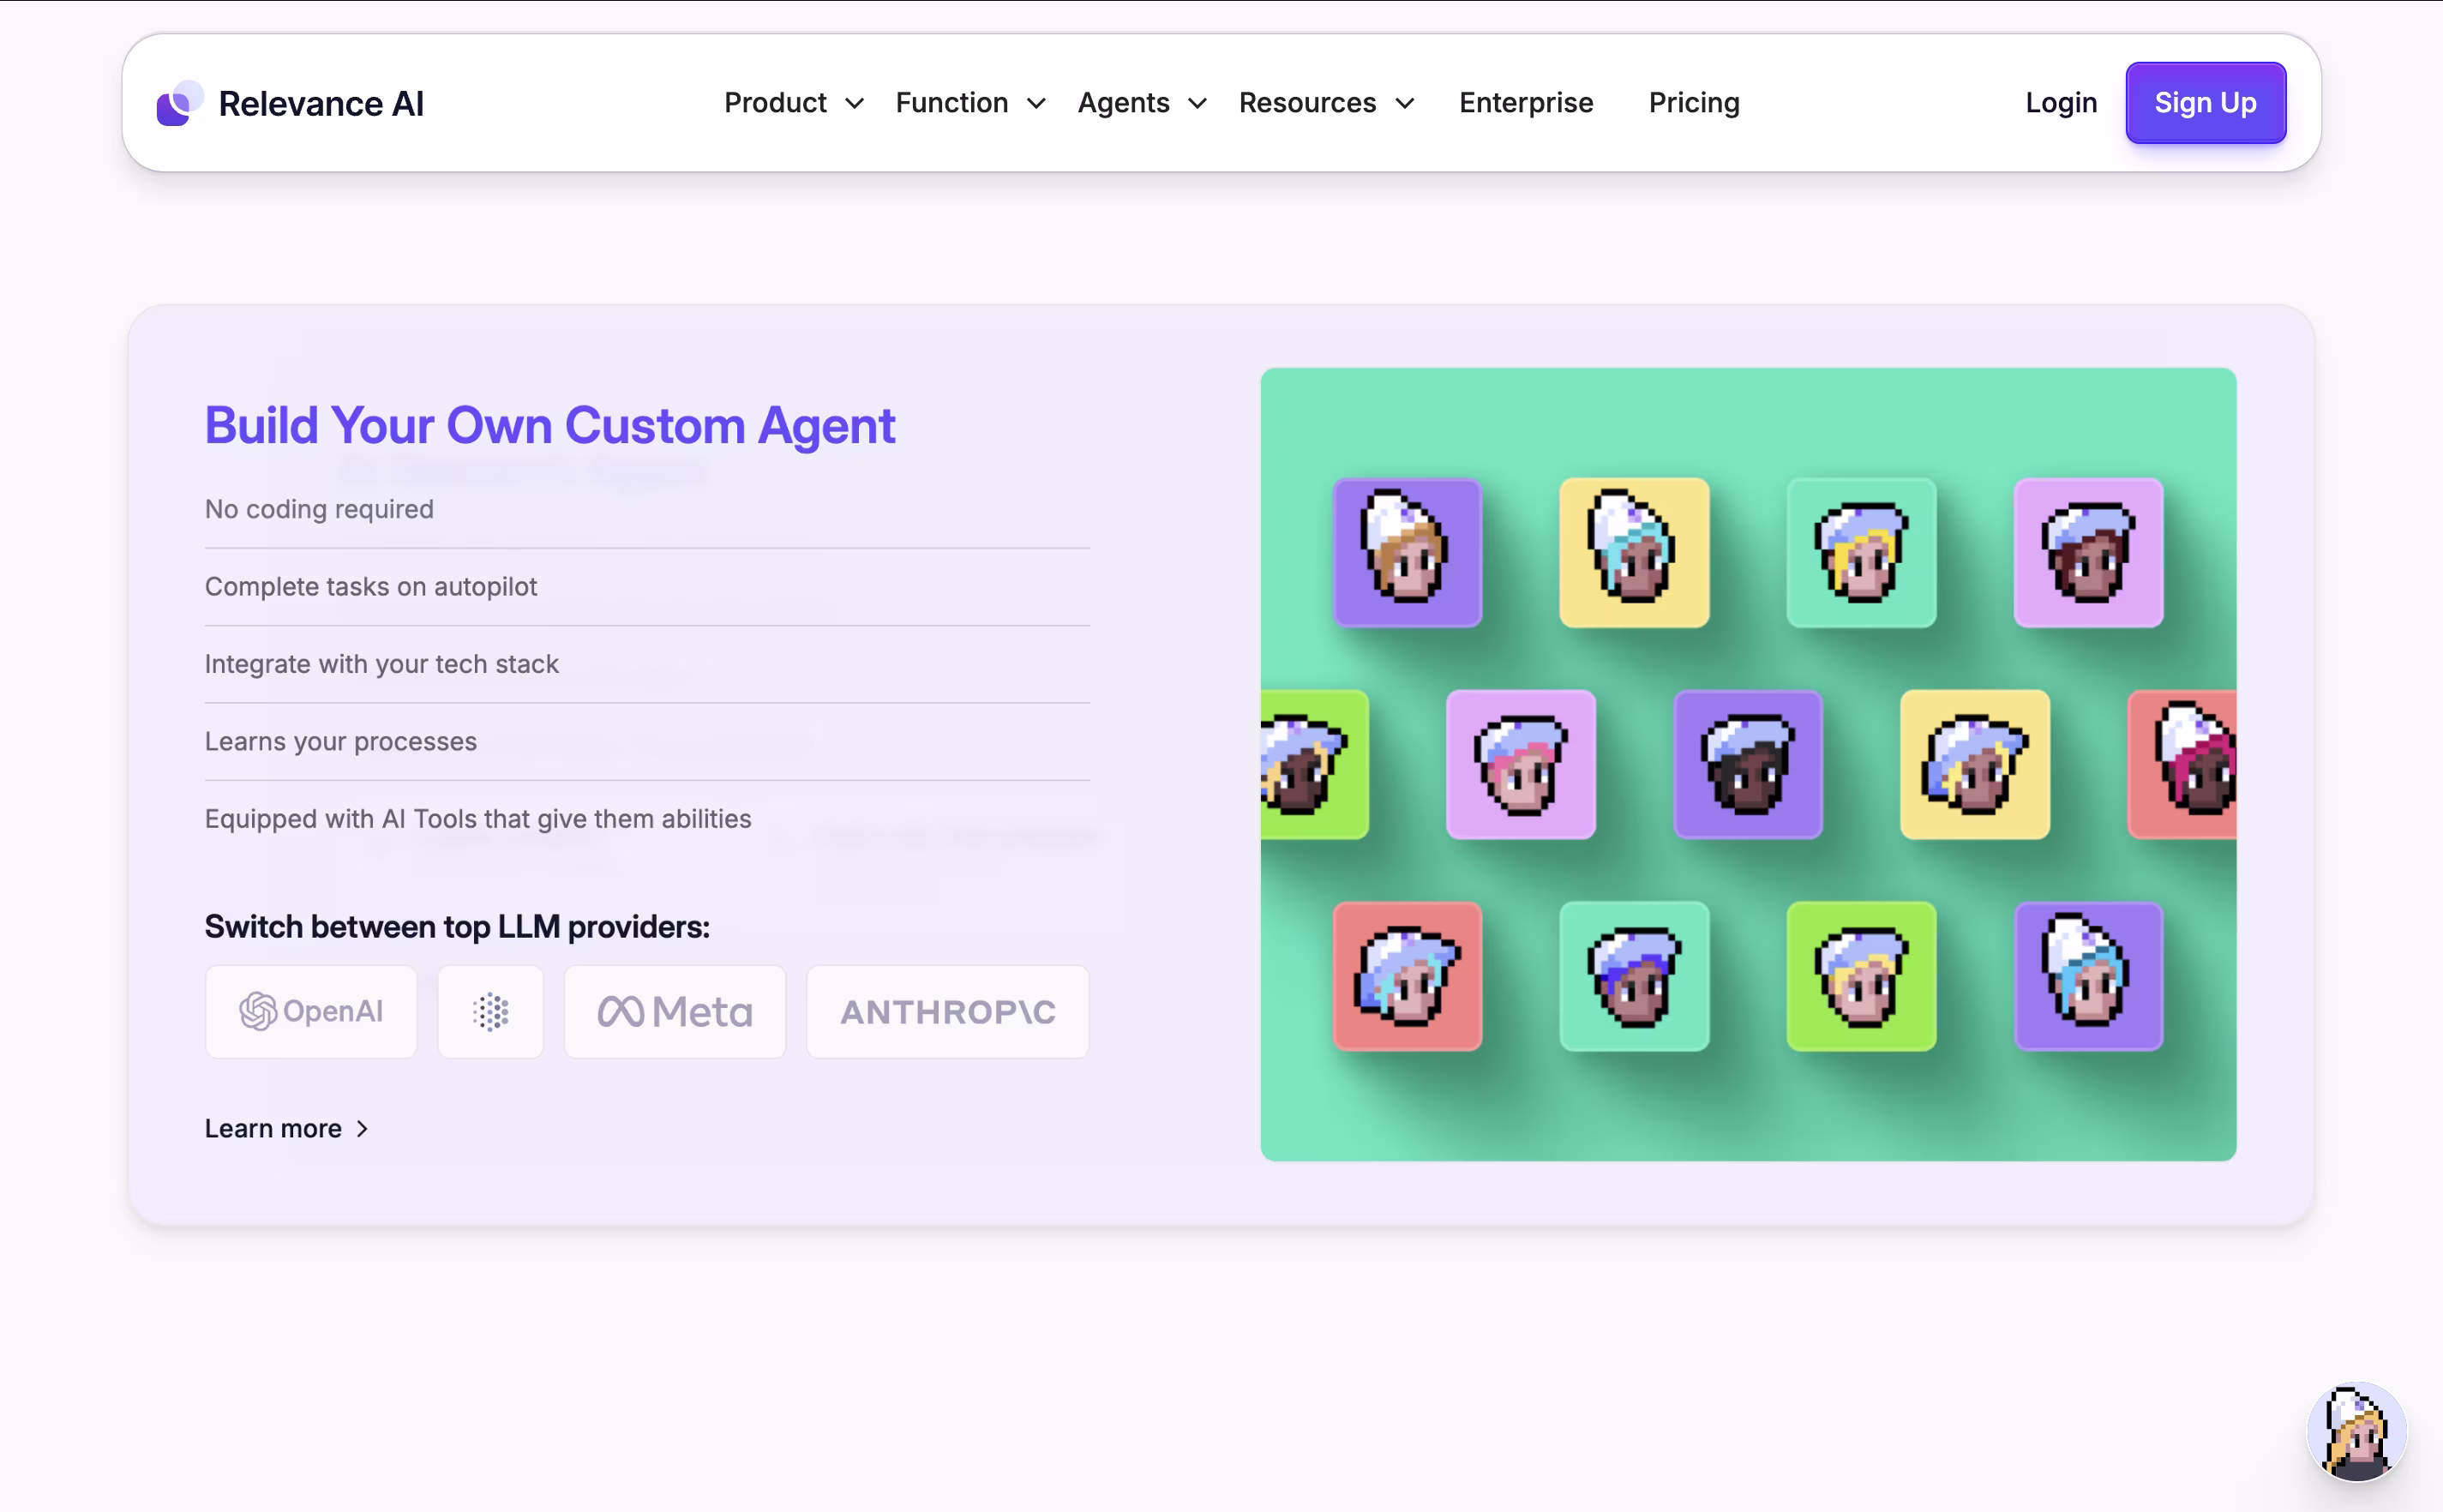Click the top-row yellow agent avatar tile
This screenshot has width=2443, height=1512.
pyautogui.click(x=1634, y=553)
